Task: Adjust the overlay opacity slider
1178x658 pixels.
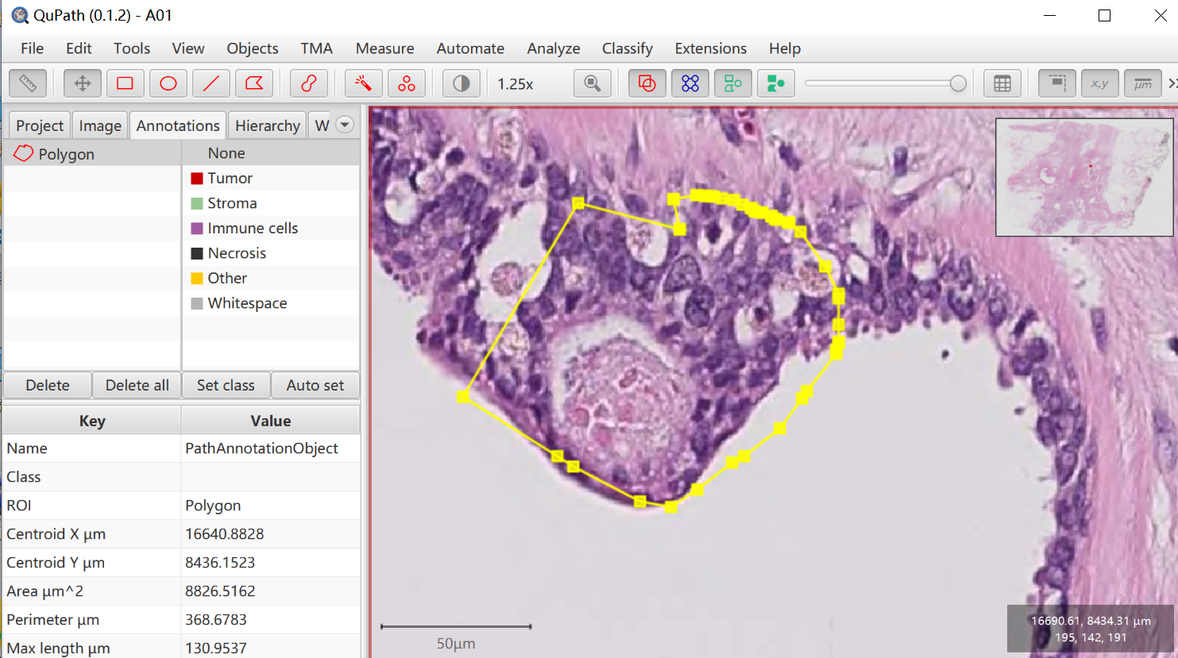Action: click(885, 83)
